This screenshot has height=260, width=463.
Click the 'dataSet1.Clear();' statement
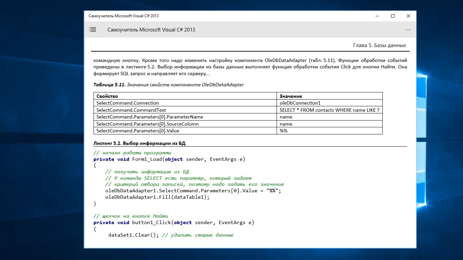(x=134, y=235)
